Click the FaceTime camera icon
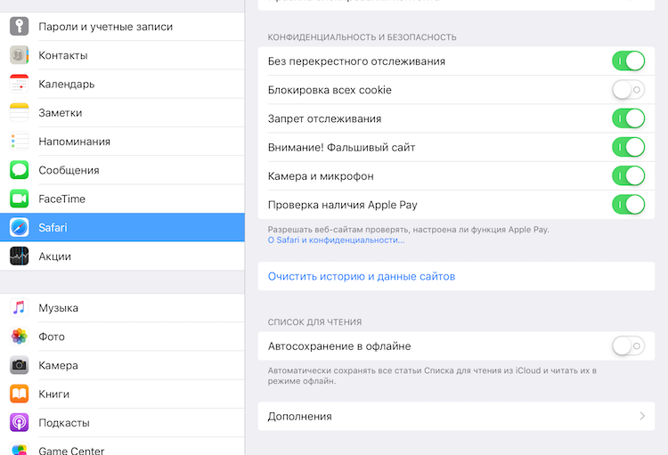Image resolution: width=668 pixels, height=455 pixels. [20, 199]
